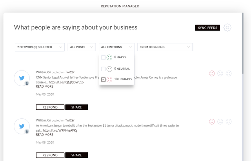Click Twitter bird avatar of September 11 post

tap(22, 126)
